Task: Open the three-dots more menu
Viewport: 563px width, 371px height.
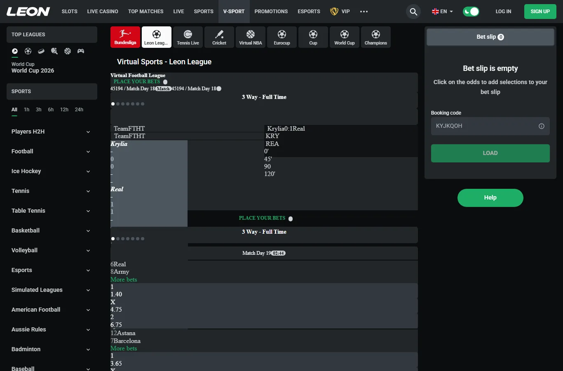Action: 364,12
